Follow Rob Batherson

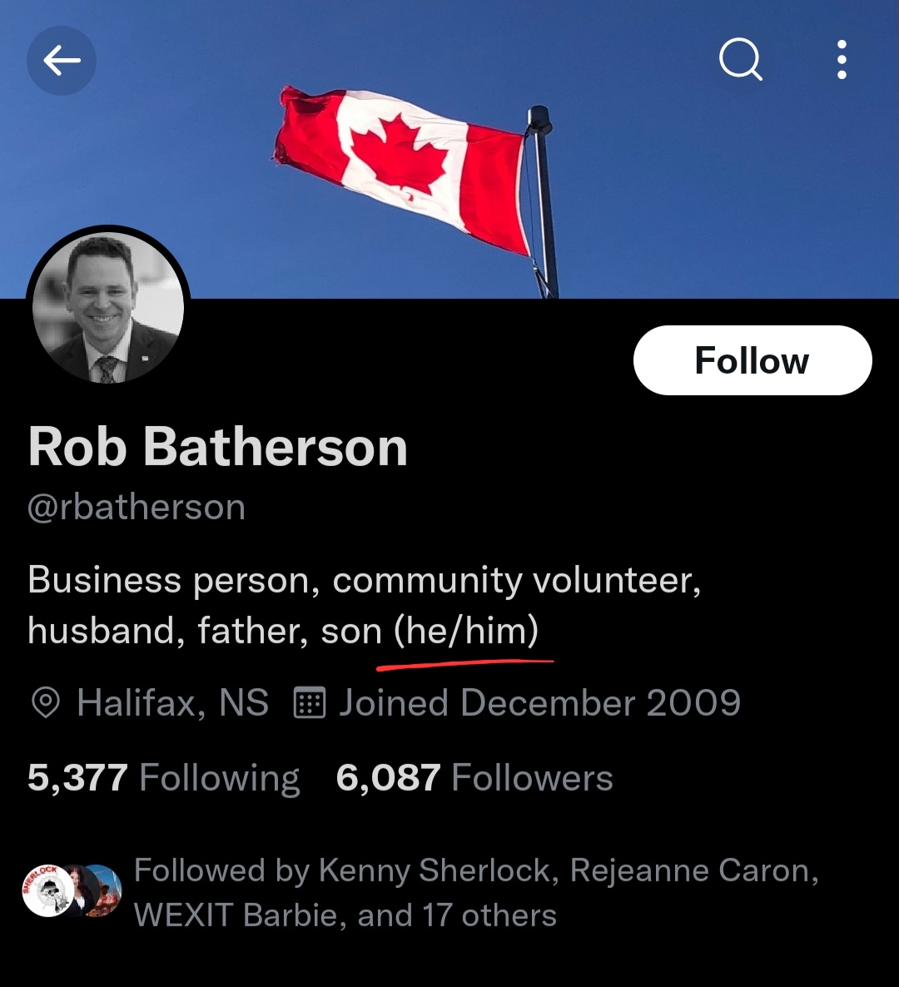tap(752, 360)
